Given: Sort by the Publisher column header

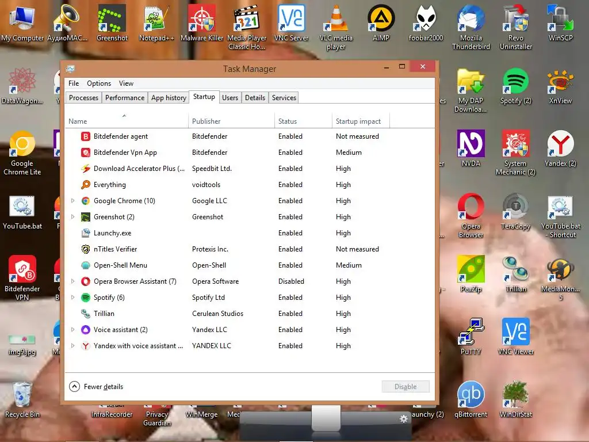Looking at the screenshot, I should pyautogui.click(x=231, y=121).
